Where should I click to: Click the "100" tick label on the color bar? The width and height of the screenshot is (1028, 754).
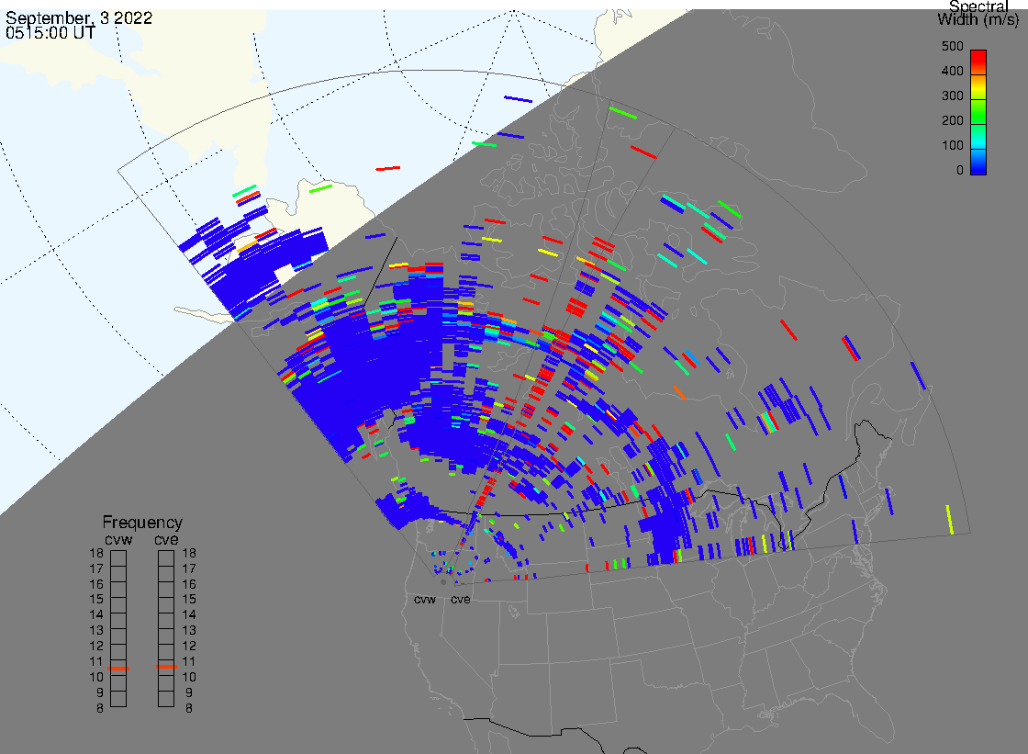coord(952,146)
